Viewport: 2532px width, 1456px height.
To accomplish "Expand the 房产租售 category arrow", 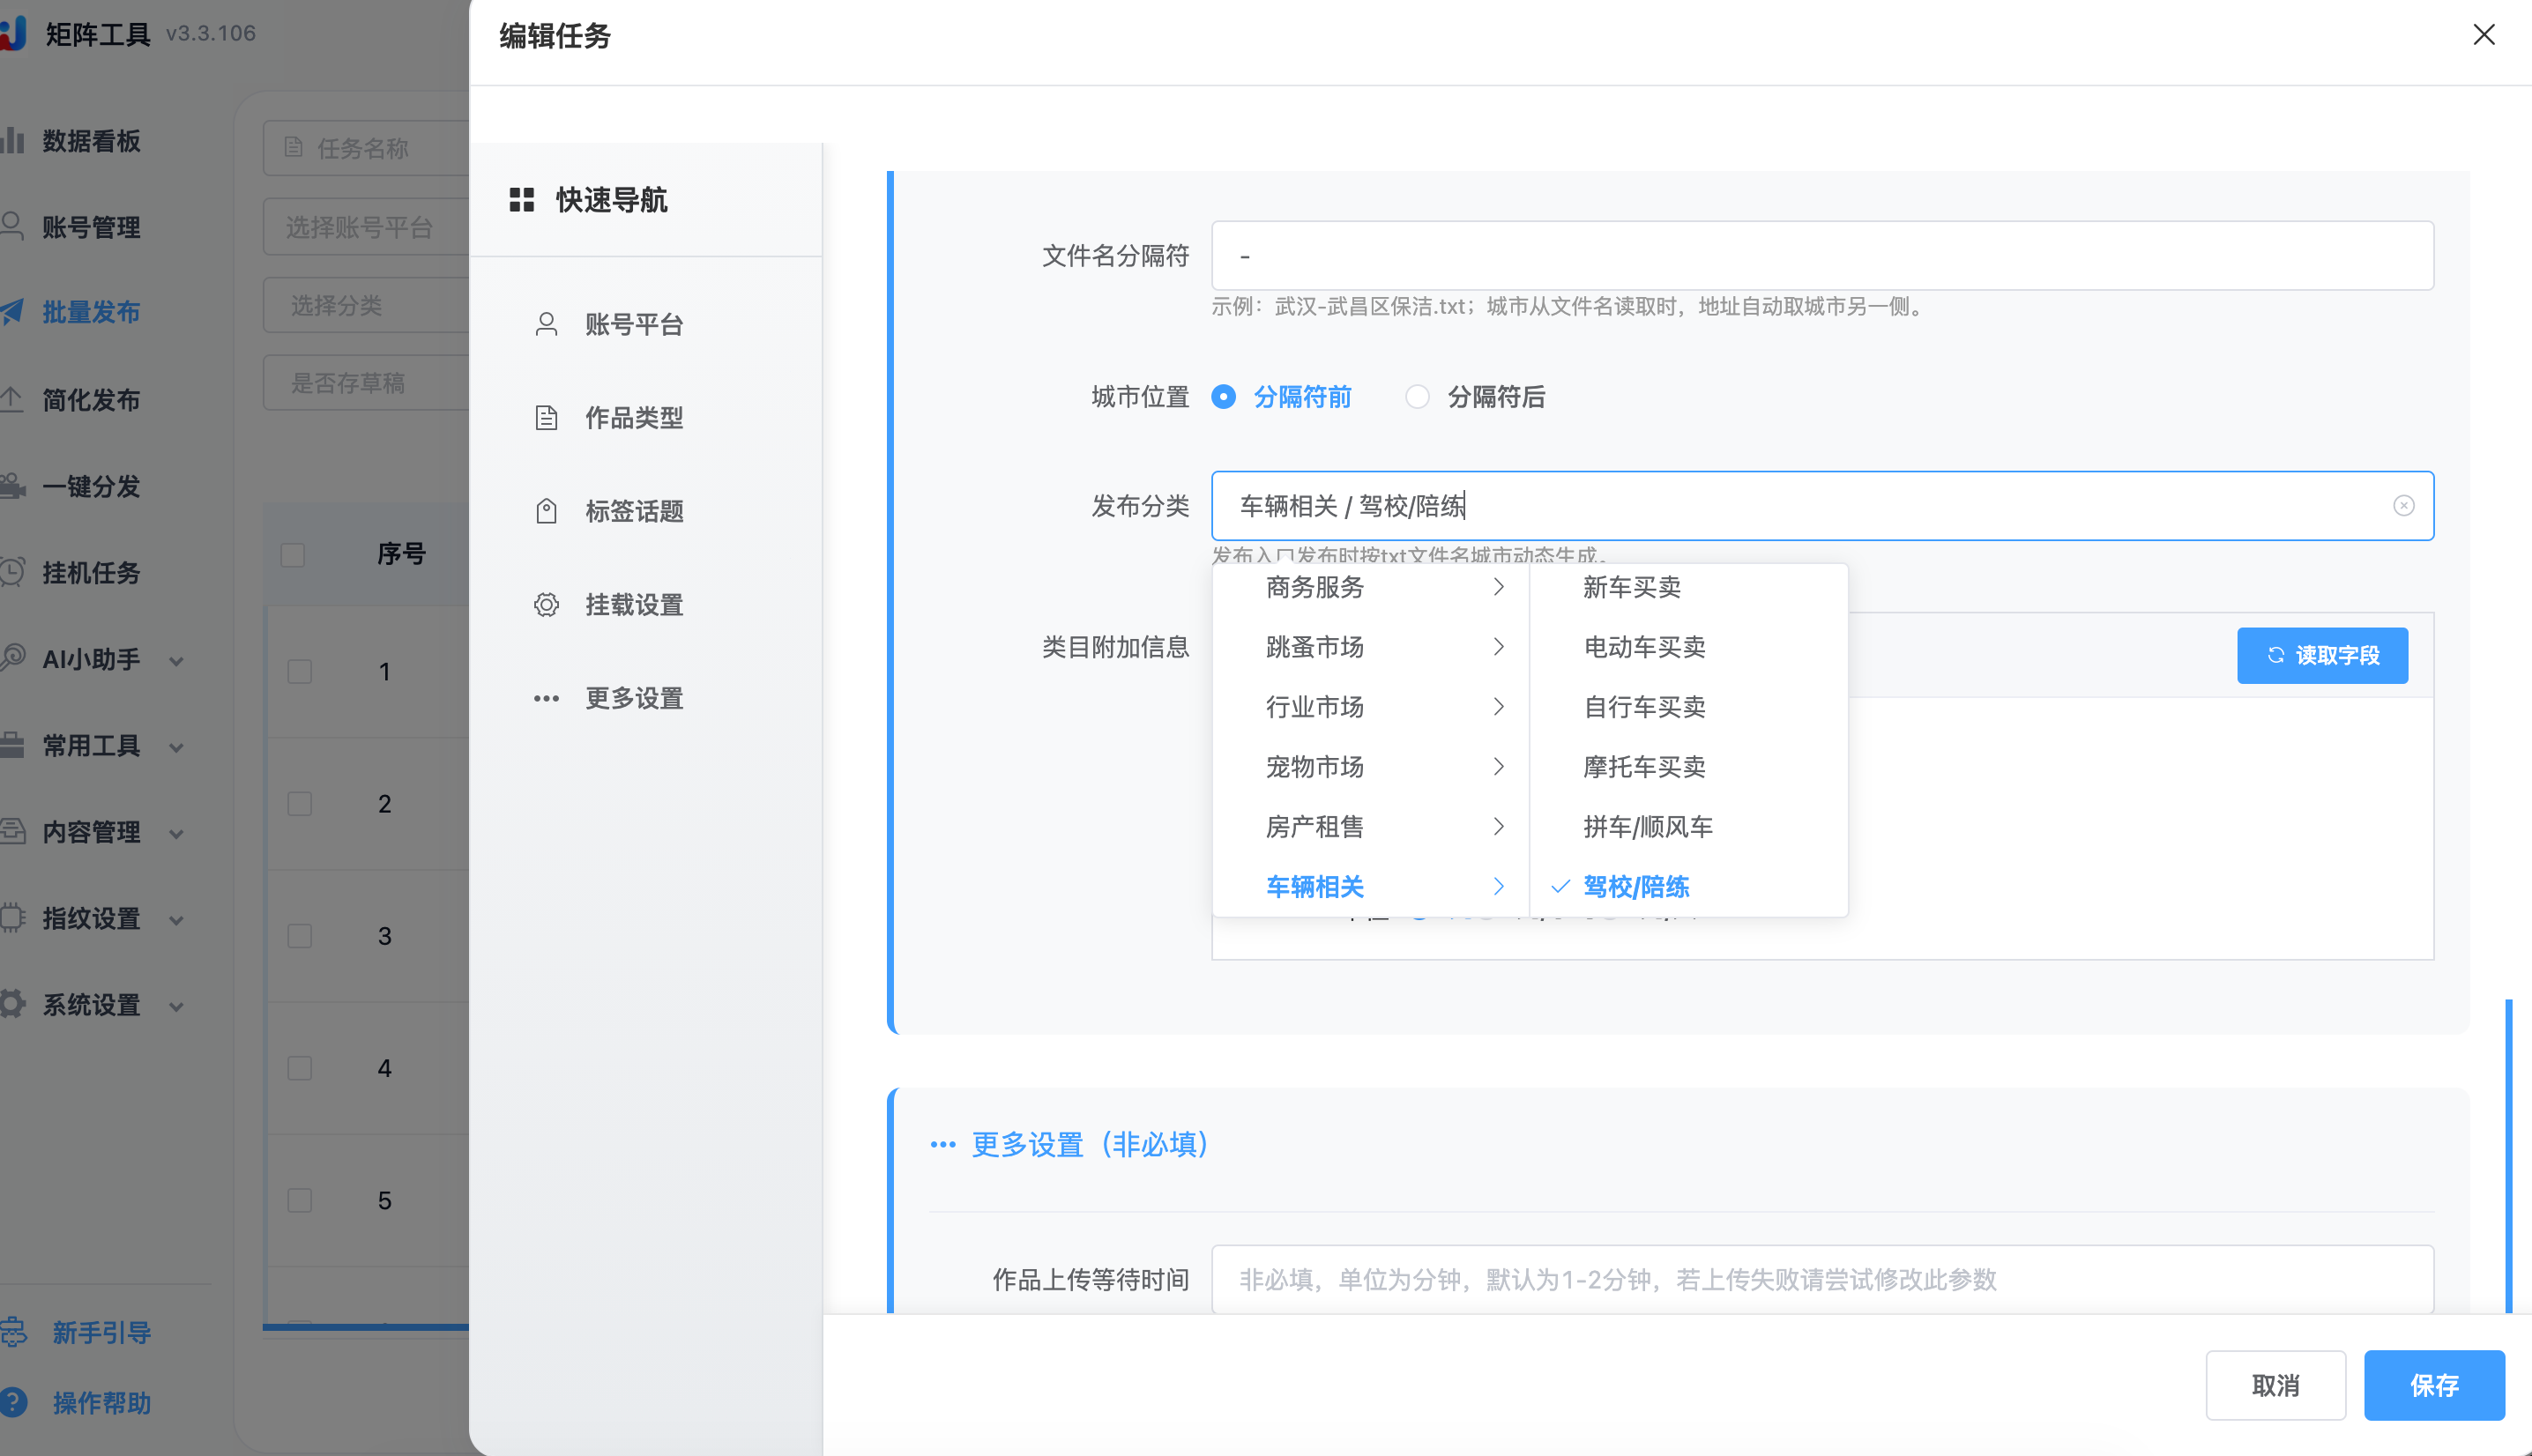I will point(1498,827).
